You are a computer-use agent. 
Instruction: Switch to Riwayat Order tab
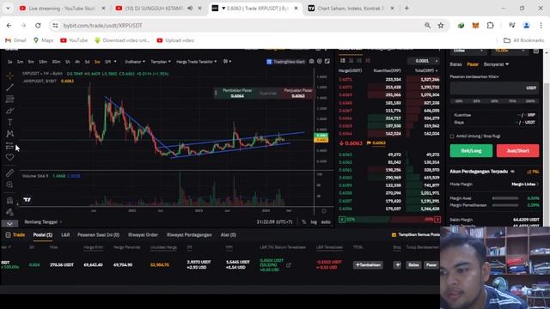tap(143, 234)
